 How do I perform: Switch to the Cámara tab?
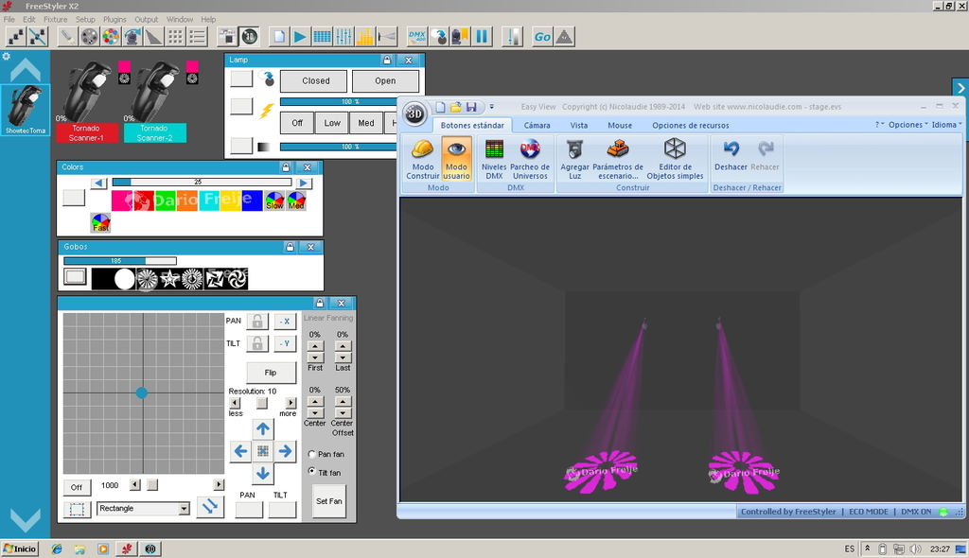(x=537, y=125)
